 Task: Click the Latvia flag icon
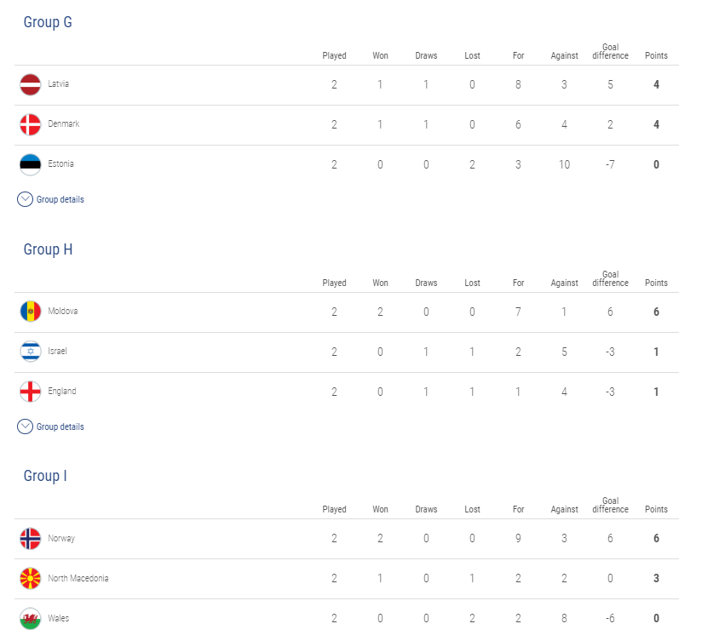(x=31, y=84)
